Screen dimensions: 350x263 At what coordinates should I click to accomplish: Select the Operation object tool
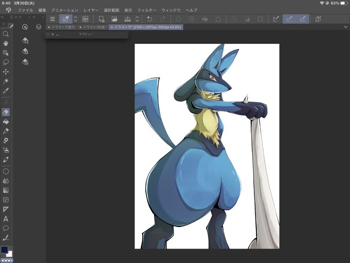pos(6,53)
